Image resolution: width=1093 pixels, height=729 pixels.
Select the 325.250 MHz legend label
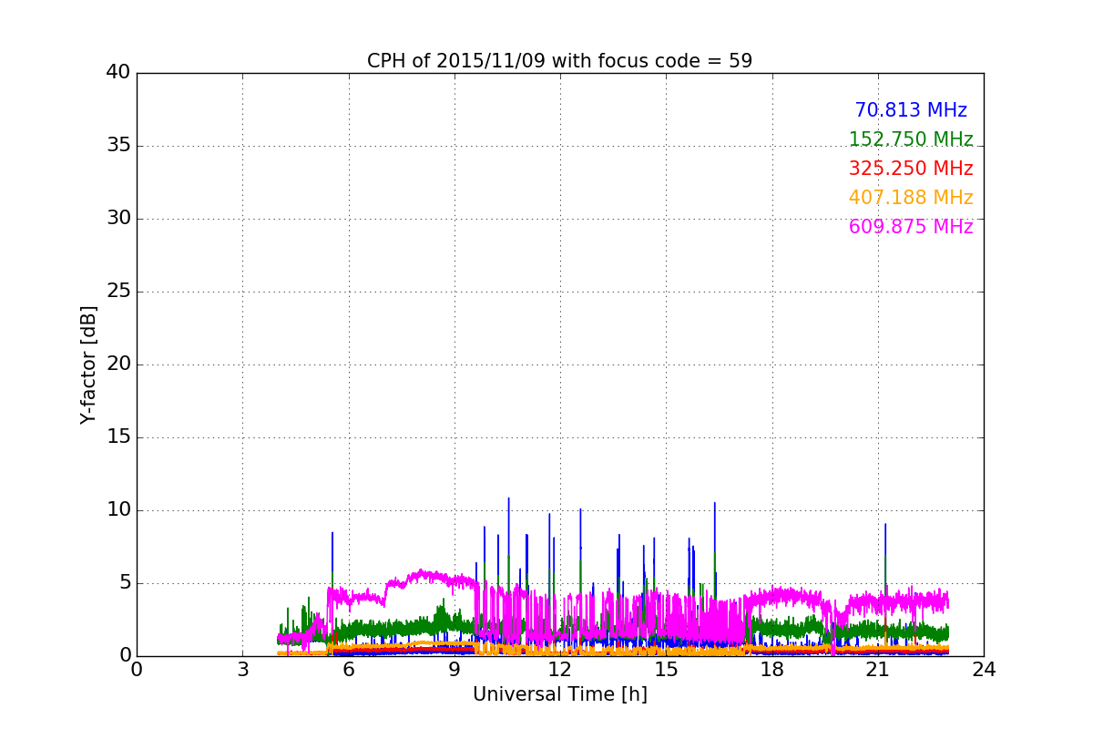point(911,169)
